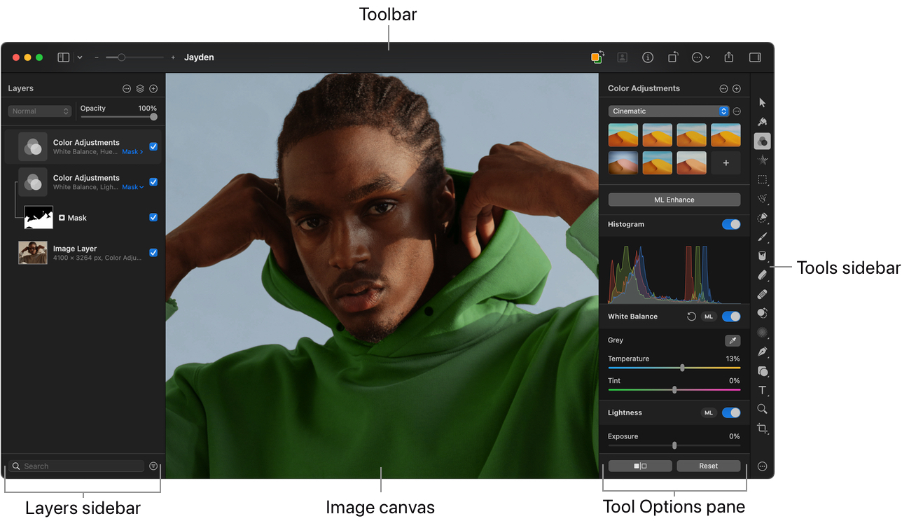The height and width of the screenshot is (521, 909).
Task: Toggle the Histogram switch off
Action: (x=730, y=225)
